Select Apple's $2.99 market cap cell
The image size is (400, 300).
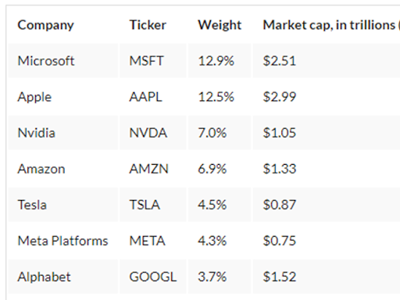[327, 97]
